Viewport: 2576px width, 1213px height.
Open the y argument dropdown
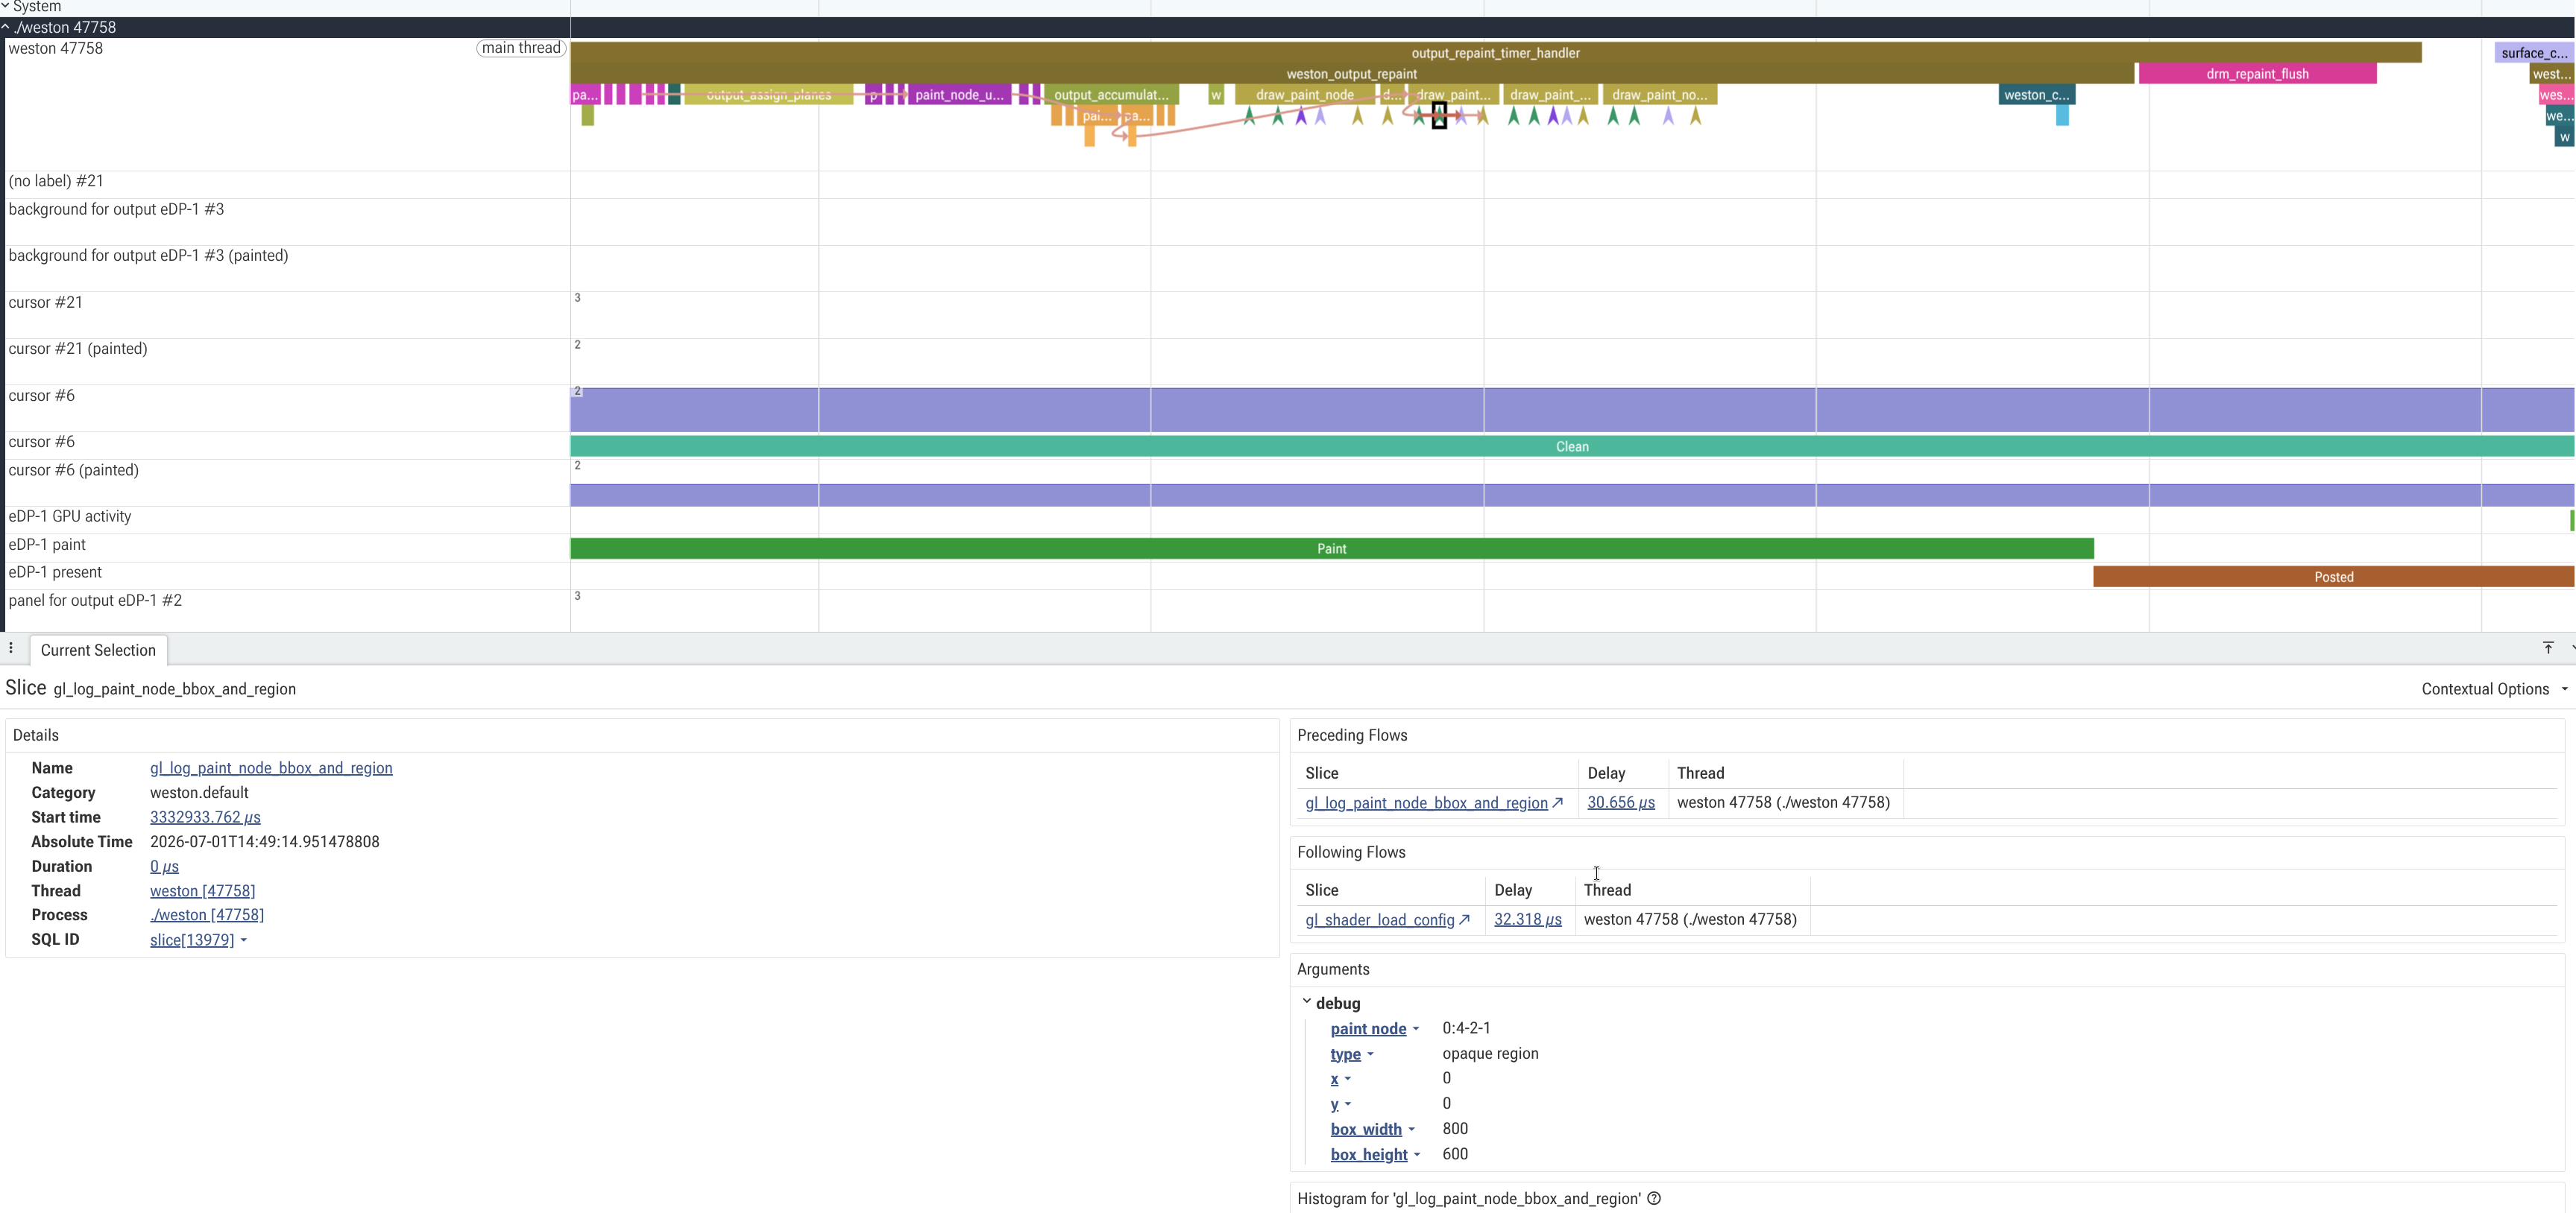coord(1340,1104)
